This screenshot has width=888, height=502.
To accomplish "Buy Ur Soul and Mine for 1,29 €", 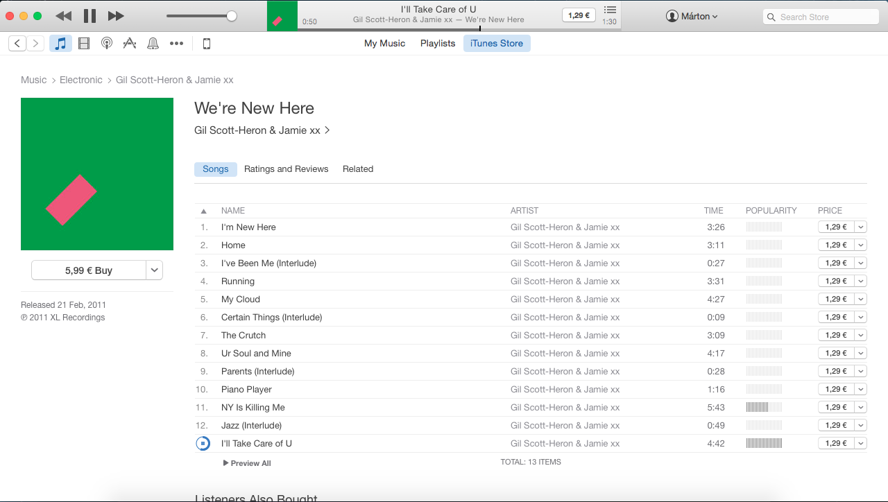I will click(x=836, y=353).
